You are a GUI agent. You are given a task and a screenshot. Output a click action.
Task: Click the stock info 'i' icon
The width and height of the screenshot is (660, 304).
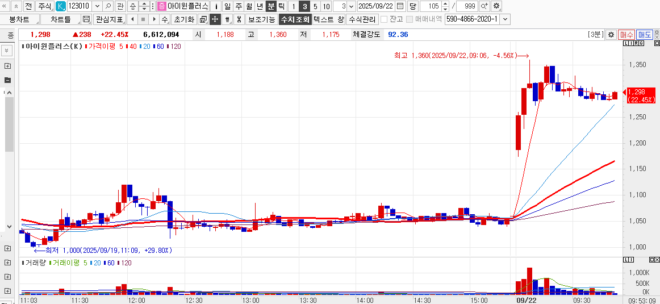[x=216, y=6]
